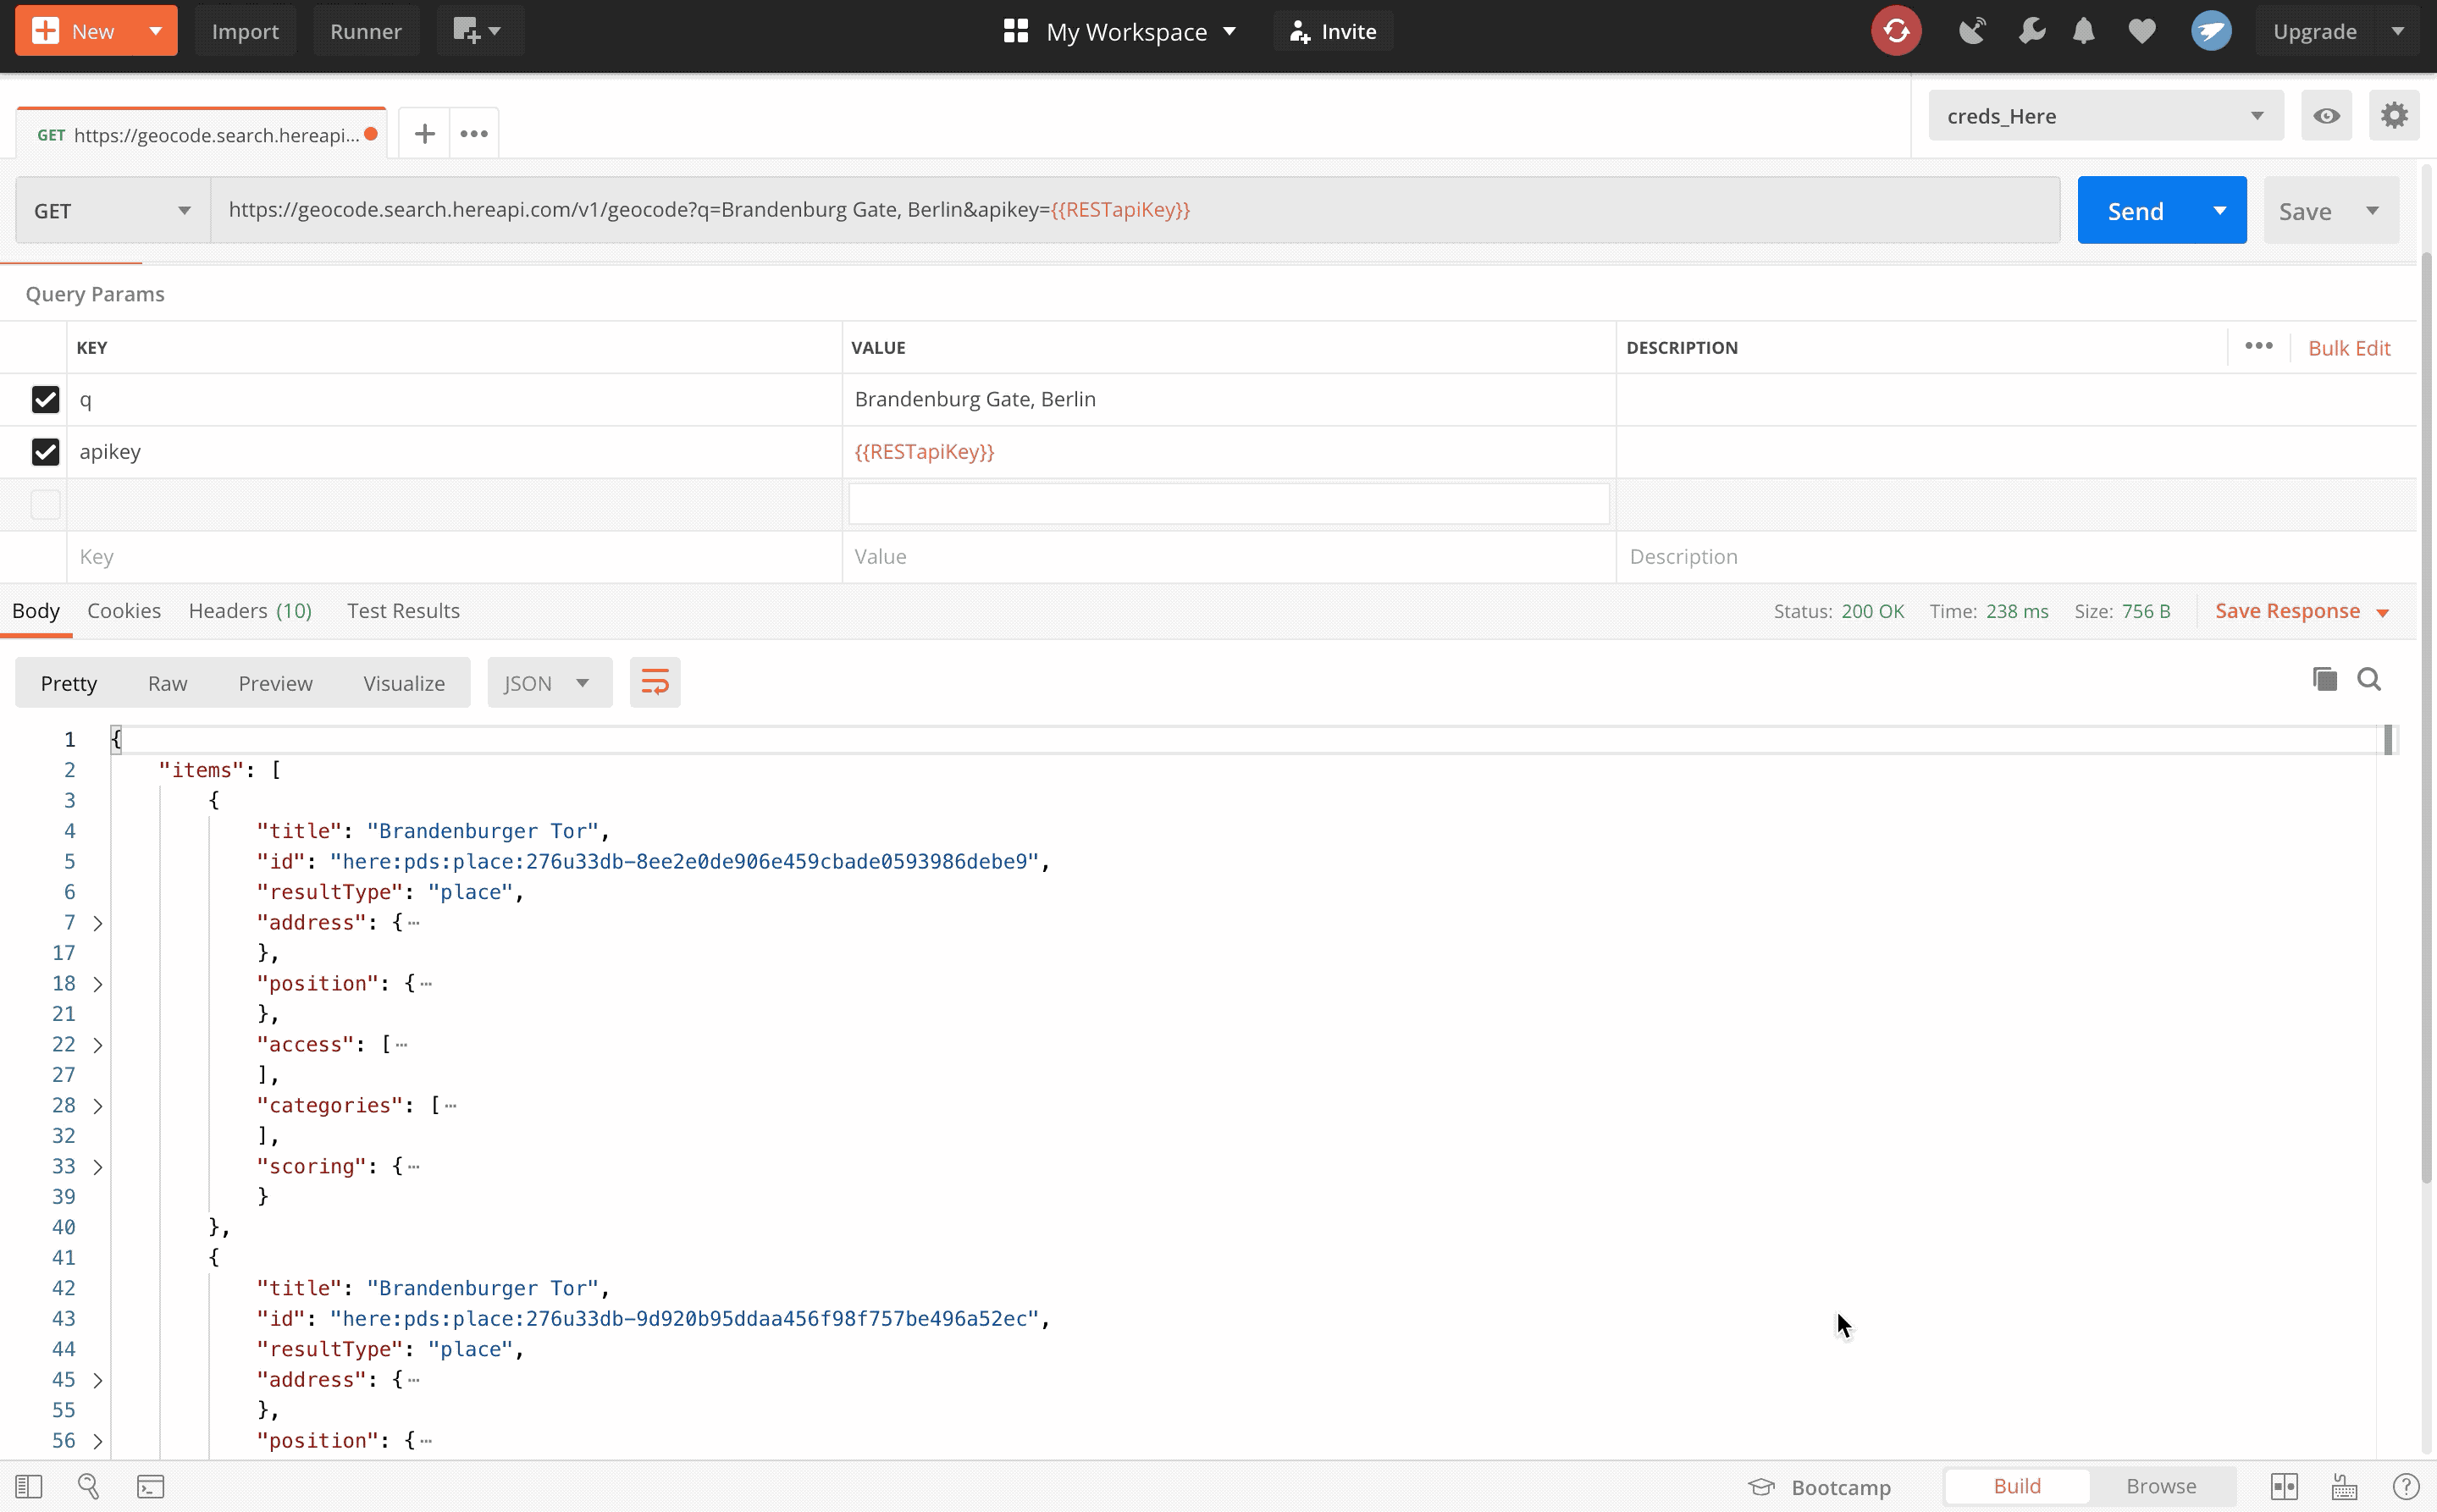Switch to Raw view
Screen dimensions: 2437x1512
pyautogui.click(x=167, y=683)
